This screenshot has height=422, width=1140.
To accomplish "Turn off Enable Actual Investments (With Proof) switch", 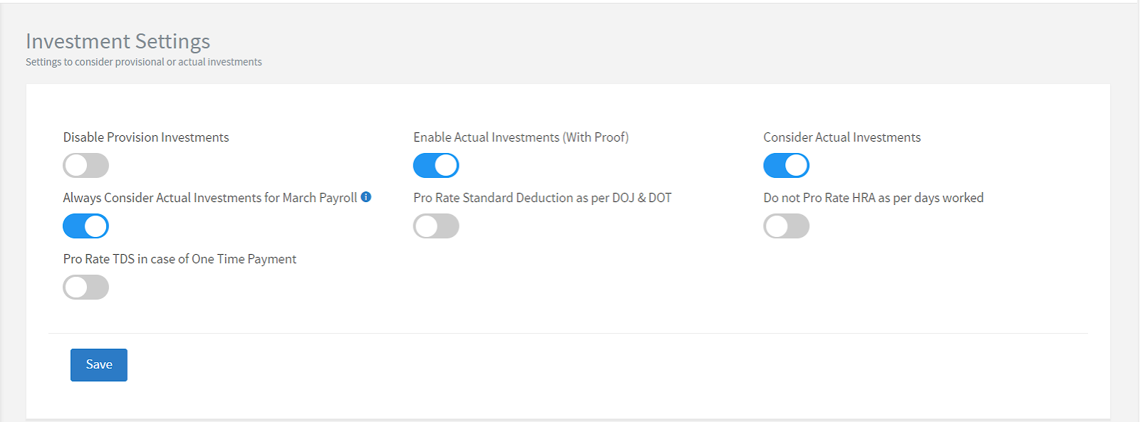I will click(436, 166).
